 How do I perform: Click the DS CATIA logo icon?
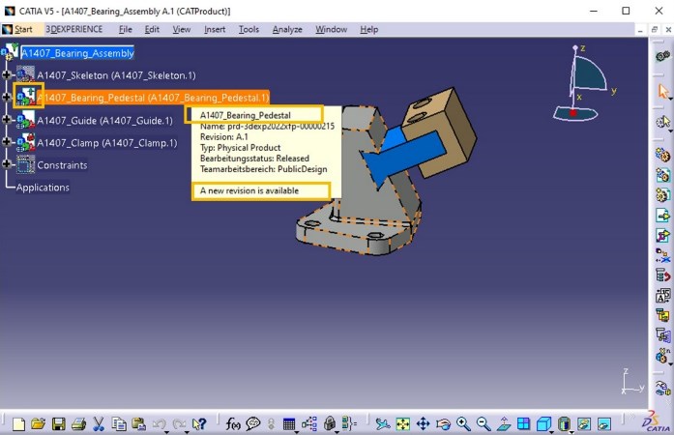tap(655, 421)
